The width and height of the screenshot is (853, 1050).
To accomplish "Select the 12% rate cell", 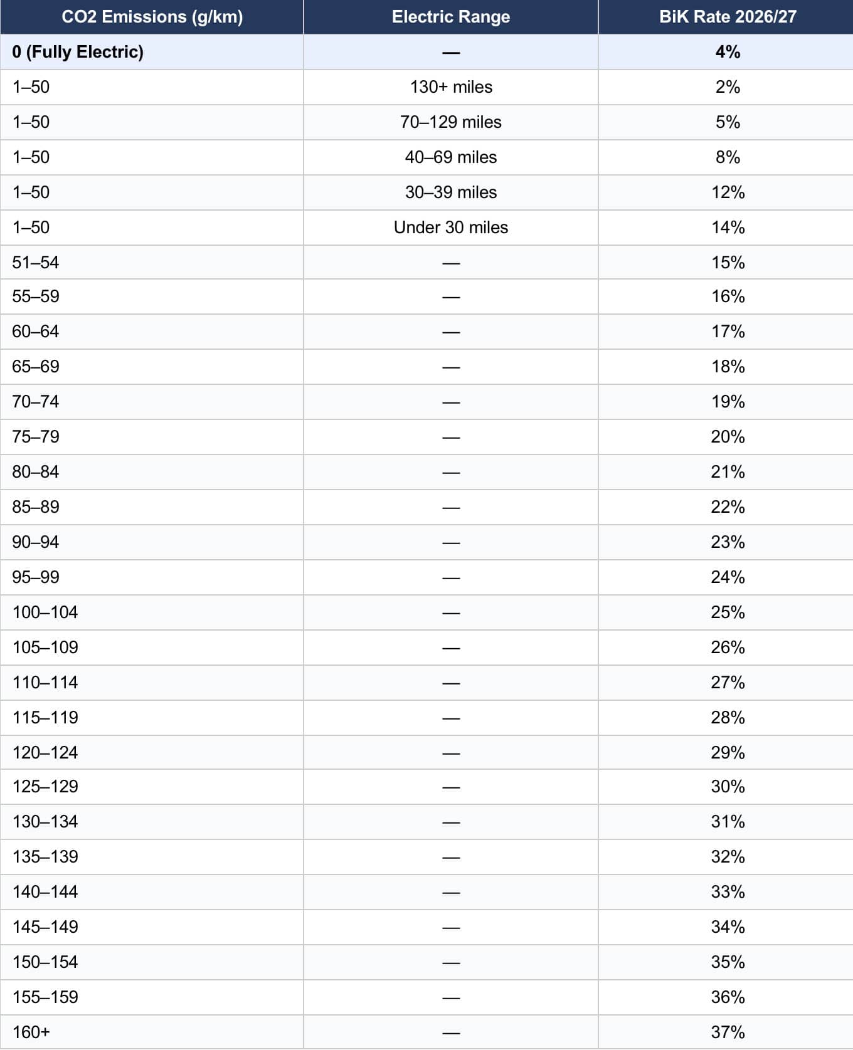I will [x=728, y=192].
